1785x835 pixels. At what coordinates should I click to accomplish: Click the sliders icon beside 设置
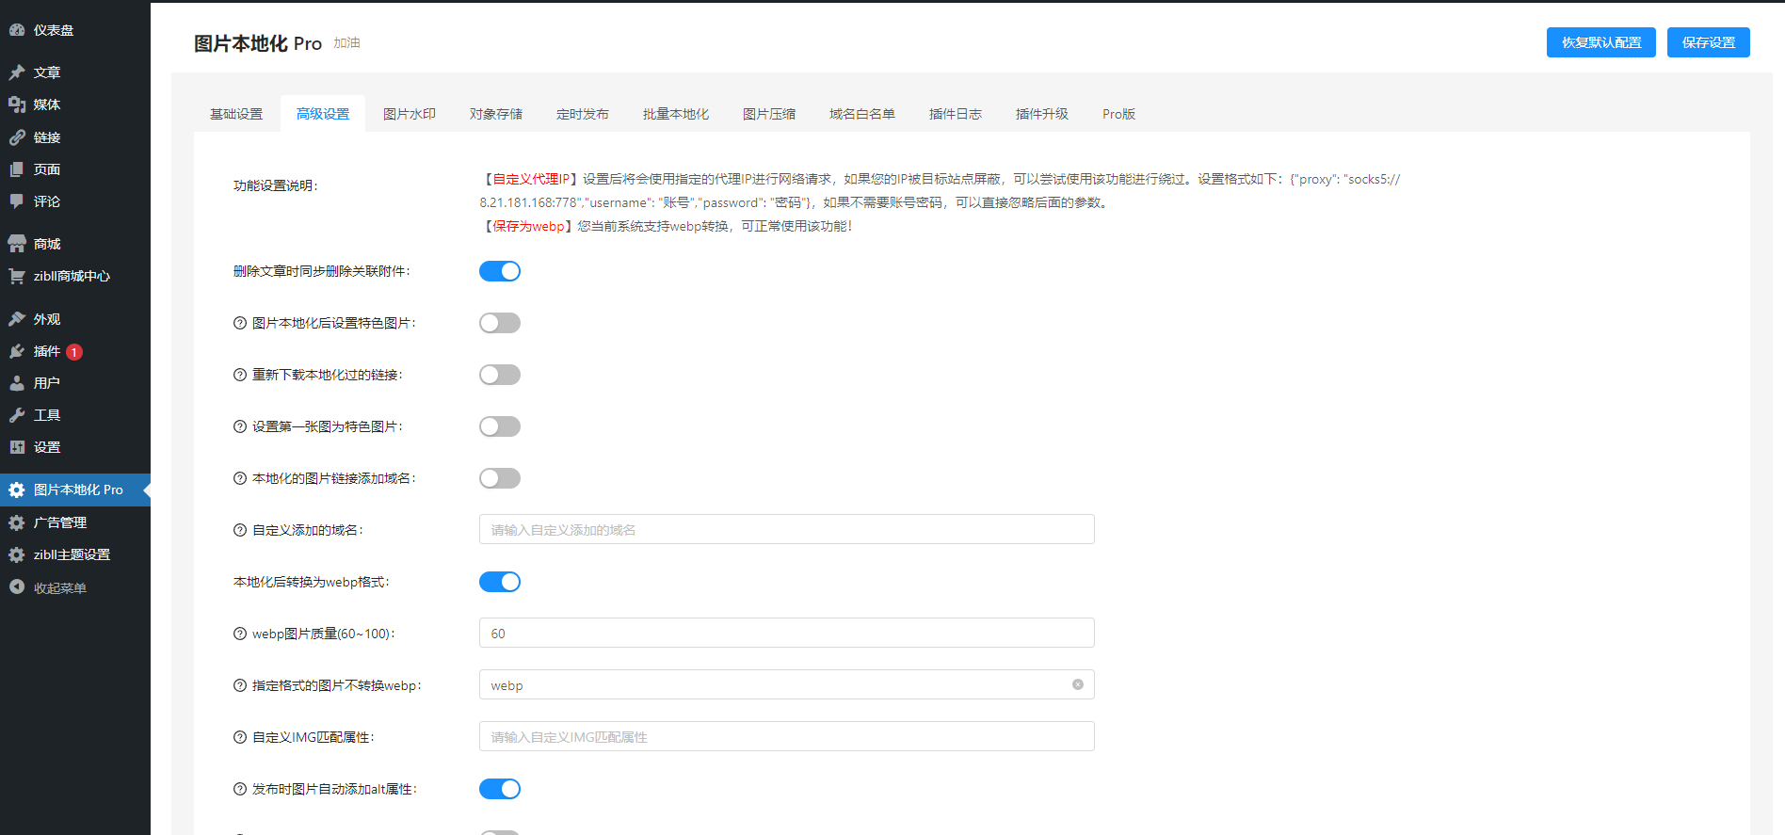[17, 447]
